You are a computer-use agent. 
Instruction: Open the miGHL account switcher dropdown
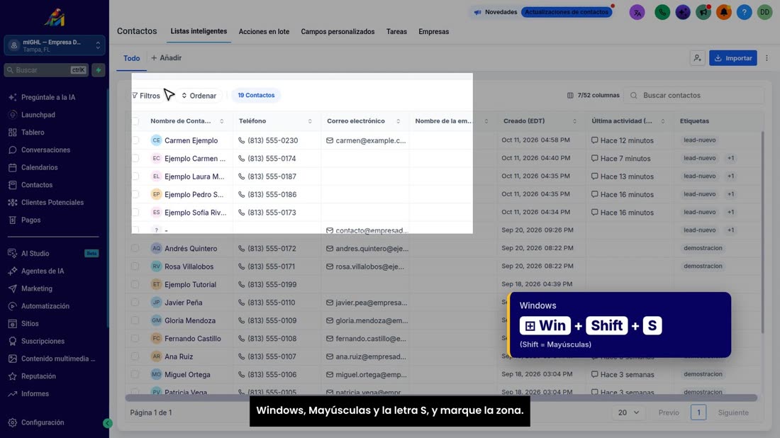click(x=55, y=46)
